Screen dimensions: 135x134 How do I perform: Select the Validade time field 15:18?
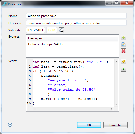(x=52, y=30)
